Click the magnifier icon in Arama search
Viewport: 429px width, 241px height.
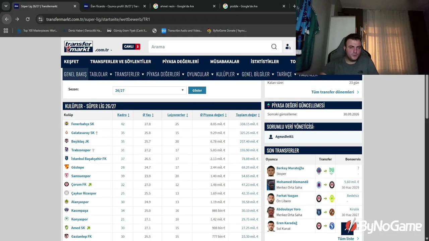274,47
